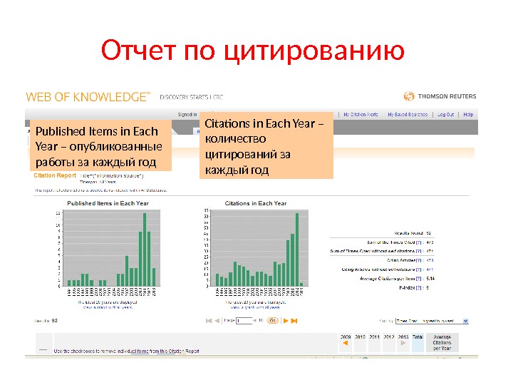Open help for h-index
Image resolution: width=513 pixels, height=385 pixels.
coord(418,288)
